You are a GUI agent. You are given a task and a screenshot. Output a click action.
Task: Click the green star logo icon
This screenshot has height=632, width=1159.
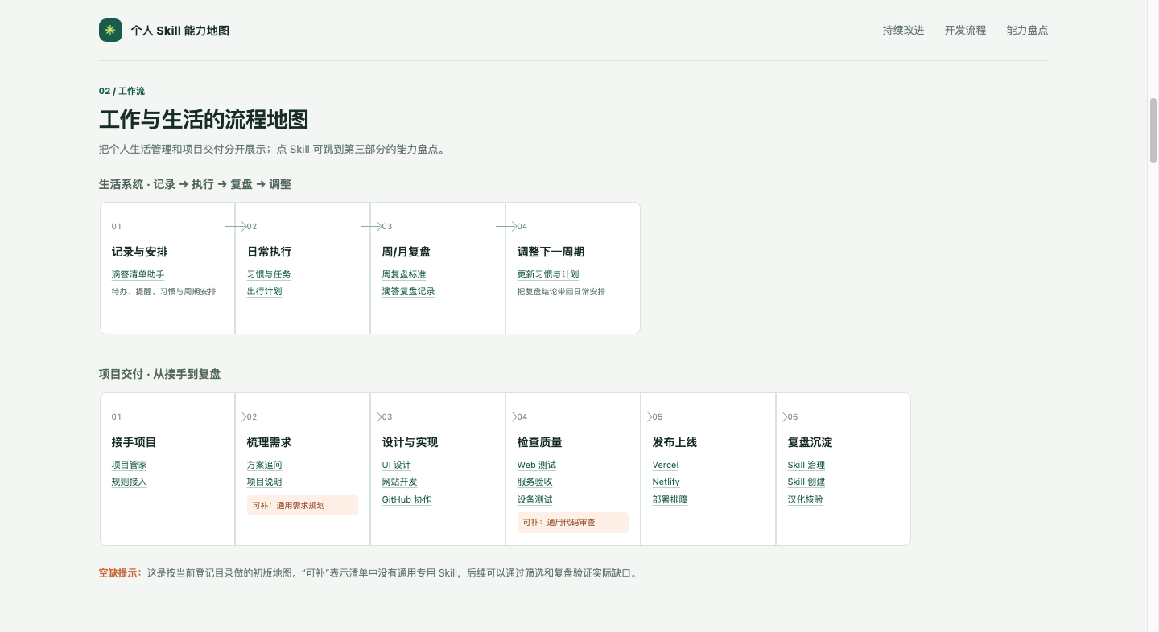[110, 31]
